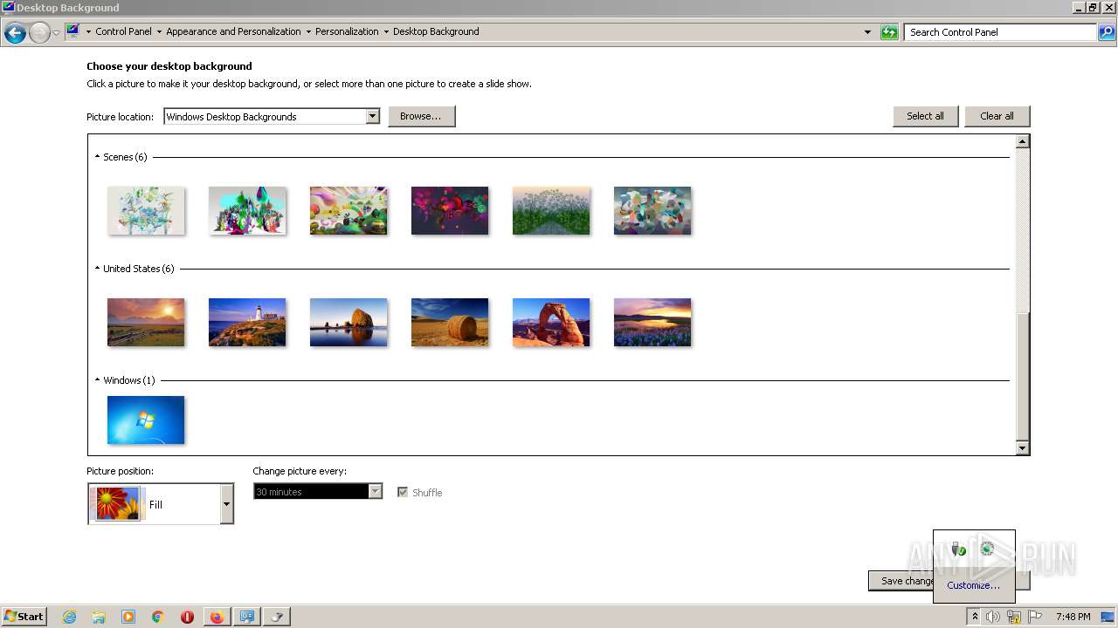The width and height of the screenshot is (1118, 628).
Task: Click the Browse... button
Action: pos(421,116)
